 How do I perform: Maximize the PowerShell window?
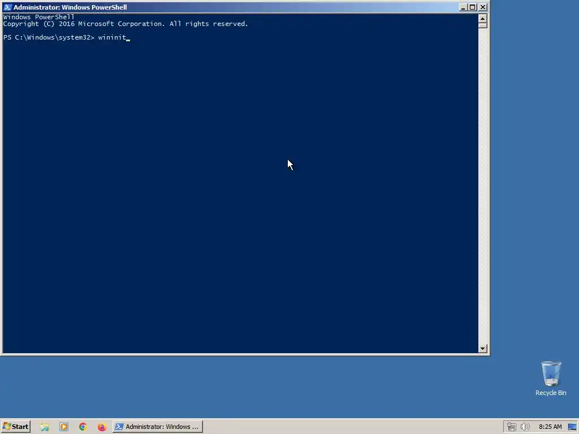pos(473,7)
